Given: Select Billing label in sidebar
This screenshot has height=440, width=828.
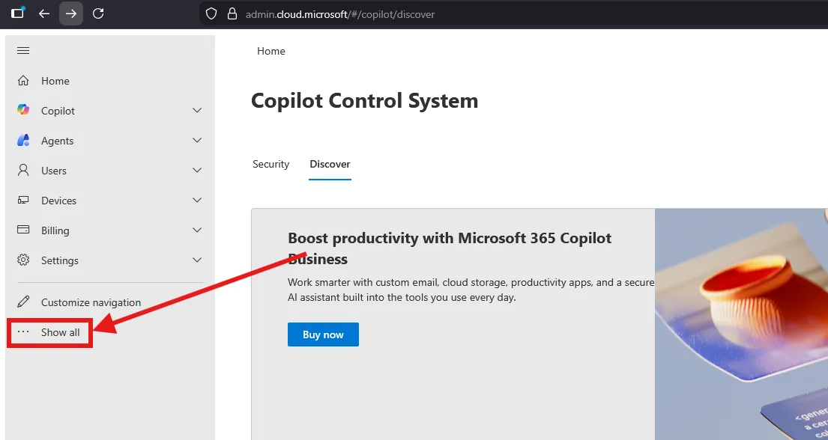Looking at the screenshot, I should click(55, 230).
